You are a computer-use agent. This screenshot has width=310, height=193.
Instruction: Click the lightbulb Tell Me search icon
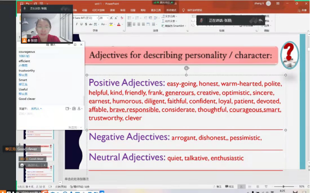[183, 10]
